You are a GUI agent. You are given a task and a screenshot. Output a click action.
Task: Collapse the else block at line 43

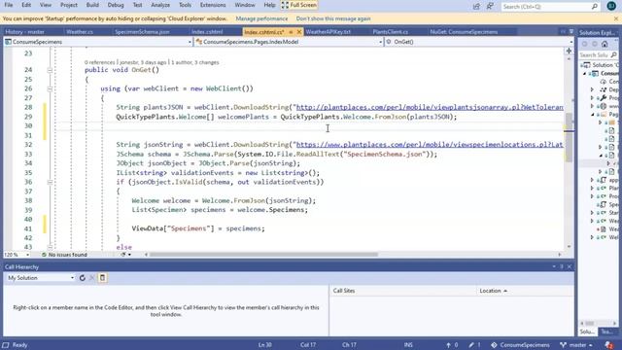tap(50, 247)
